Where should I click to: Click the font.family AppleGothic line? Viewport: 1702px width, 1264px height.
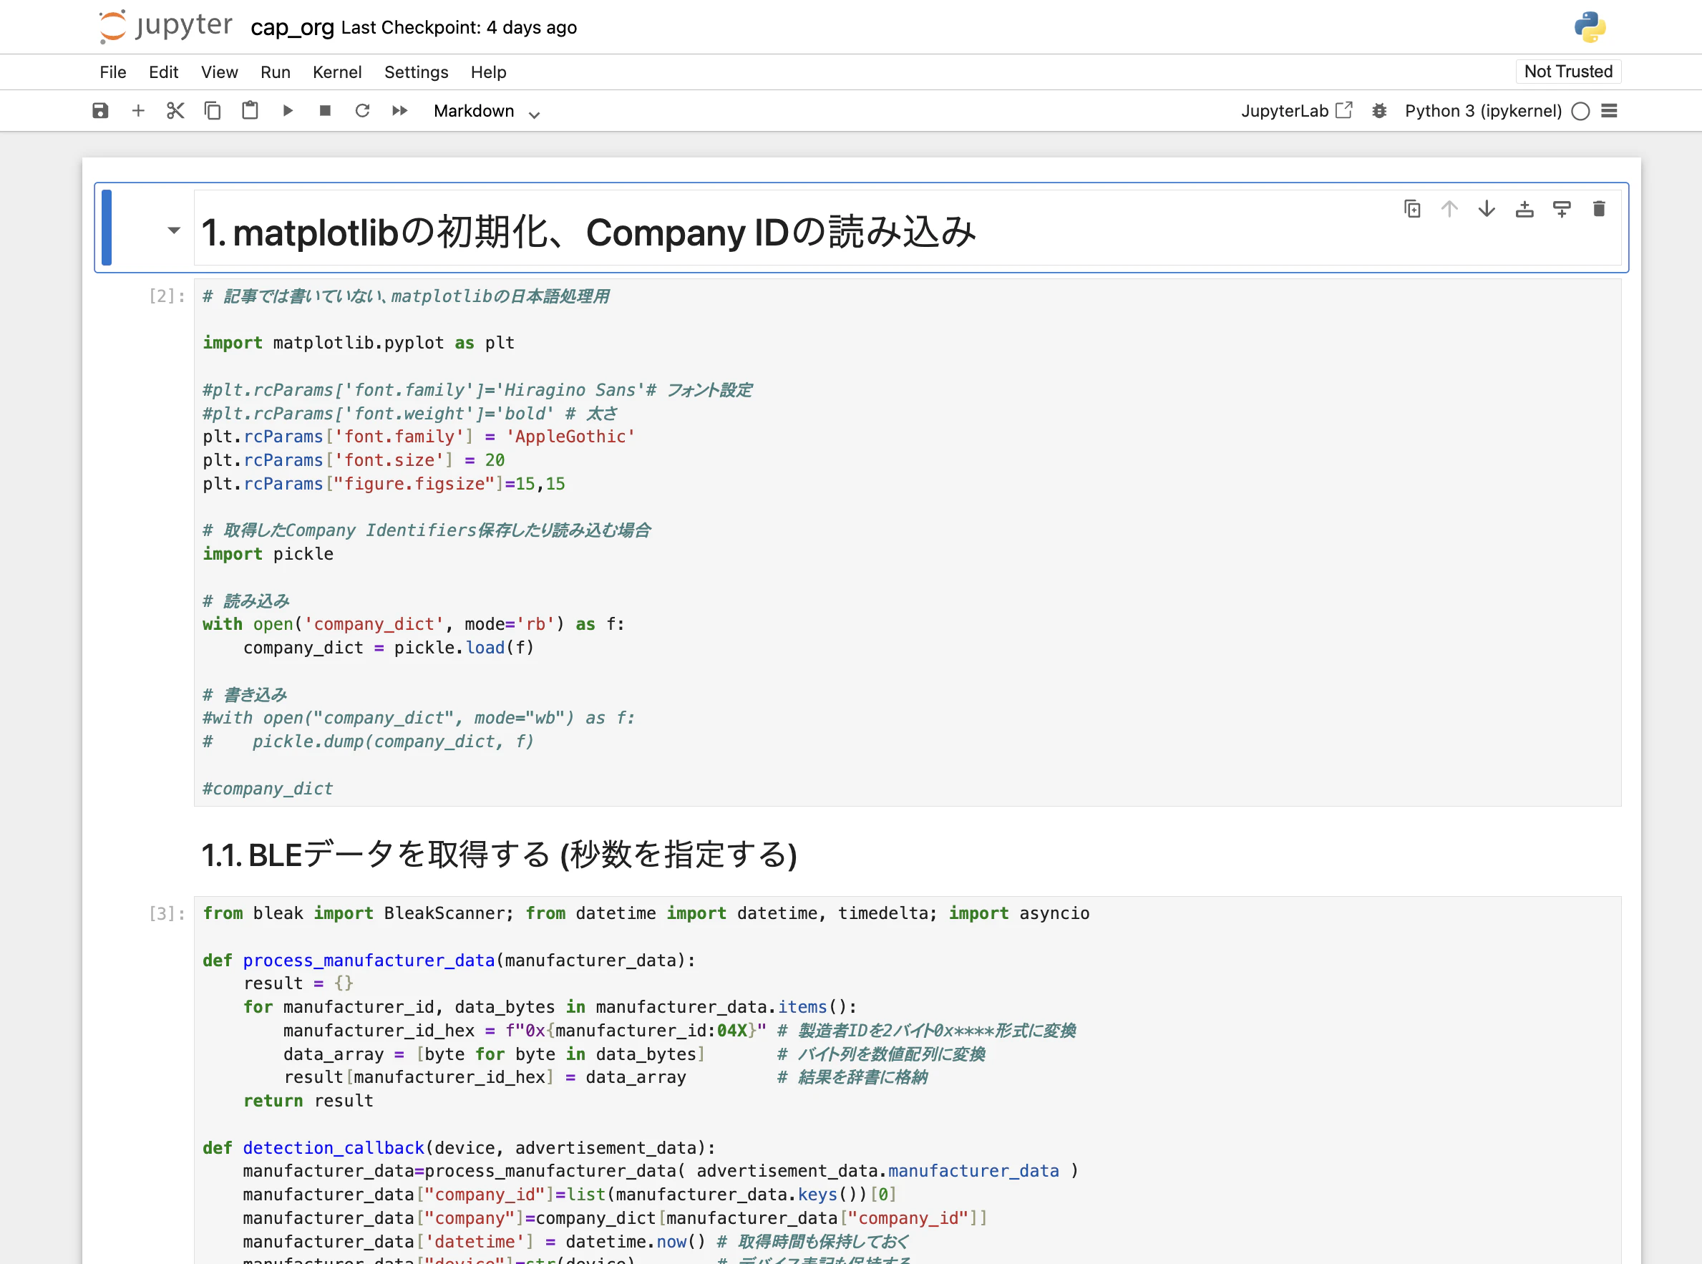tap(419, 437)
